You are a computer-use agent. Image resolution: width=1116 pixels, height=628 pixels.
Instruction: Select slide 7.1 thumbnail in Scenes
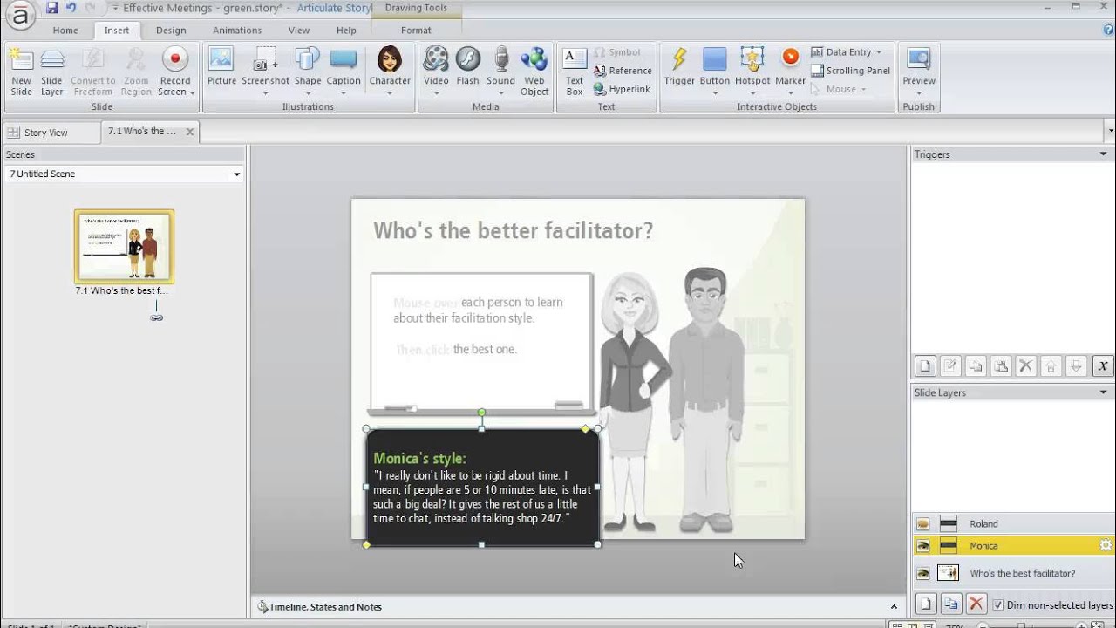coord(124,246)
